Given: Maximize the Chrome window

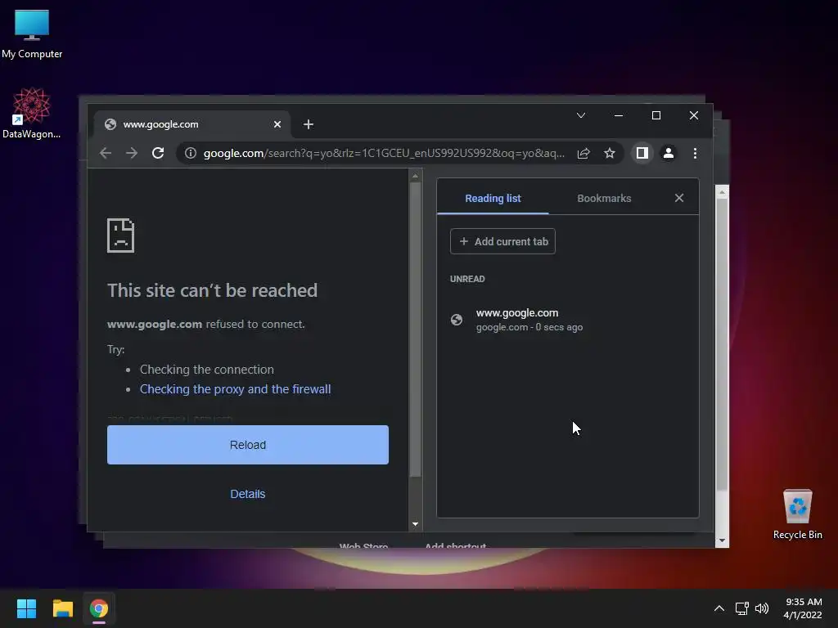Looking at the screenshot, I should [x=656, y=115].
